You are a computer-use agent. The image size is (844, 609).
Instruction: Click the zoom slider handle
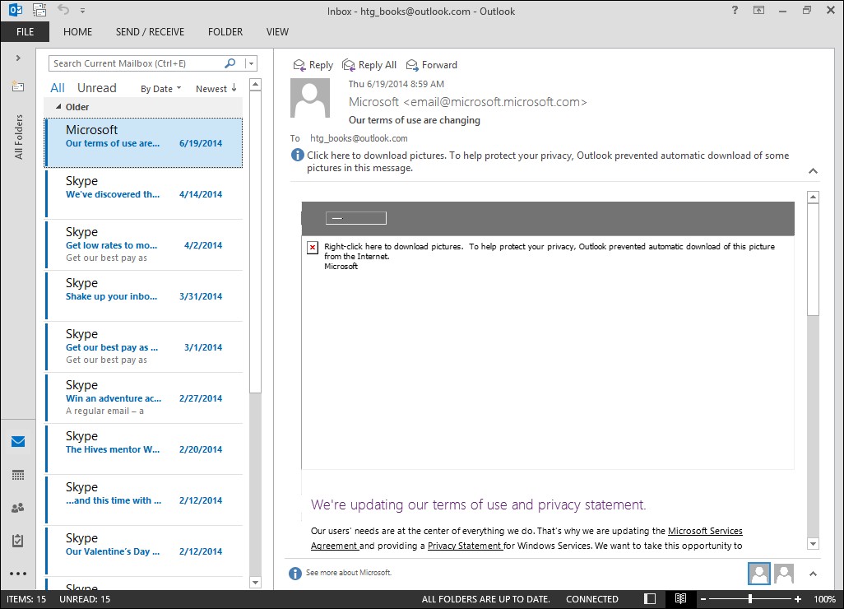tap(749, 599)
